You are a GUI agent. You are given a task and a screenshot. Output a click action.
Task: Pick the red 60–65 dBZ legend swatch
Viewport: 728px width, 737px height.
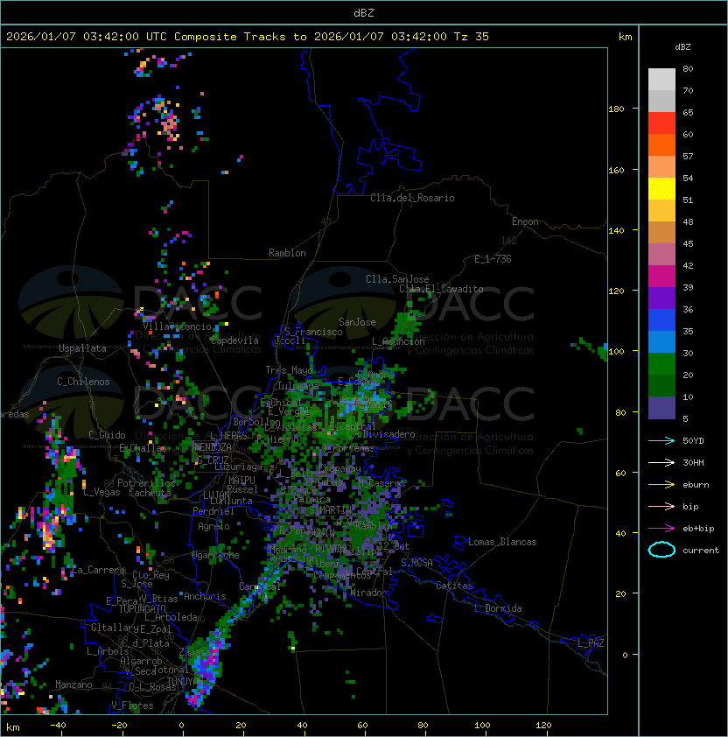pos(661,123)
